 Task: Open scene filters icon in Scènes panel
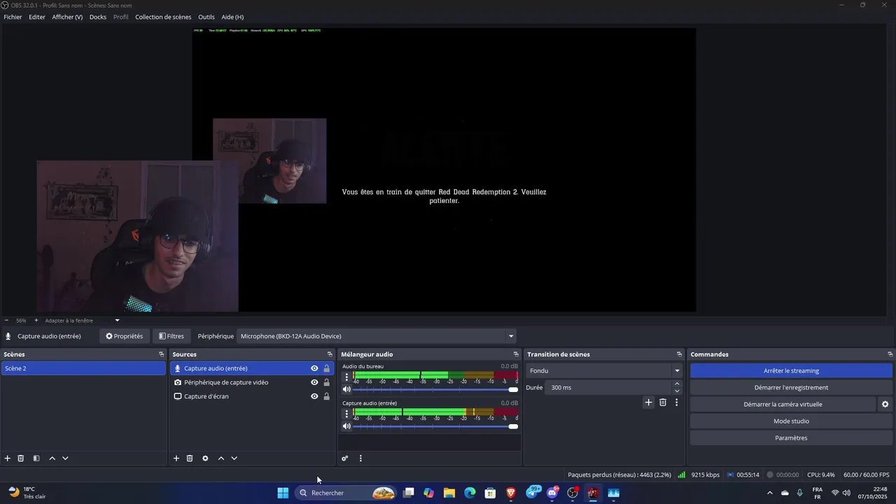point(36,458)
